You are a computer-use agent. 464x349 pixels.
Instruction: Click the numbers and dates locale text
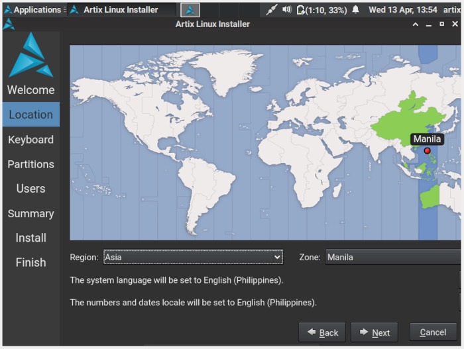tap(194, 303)
